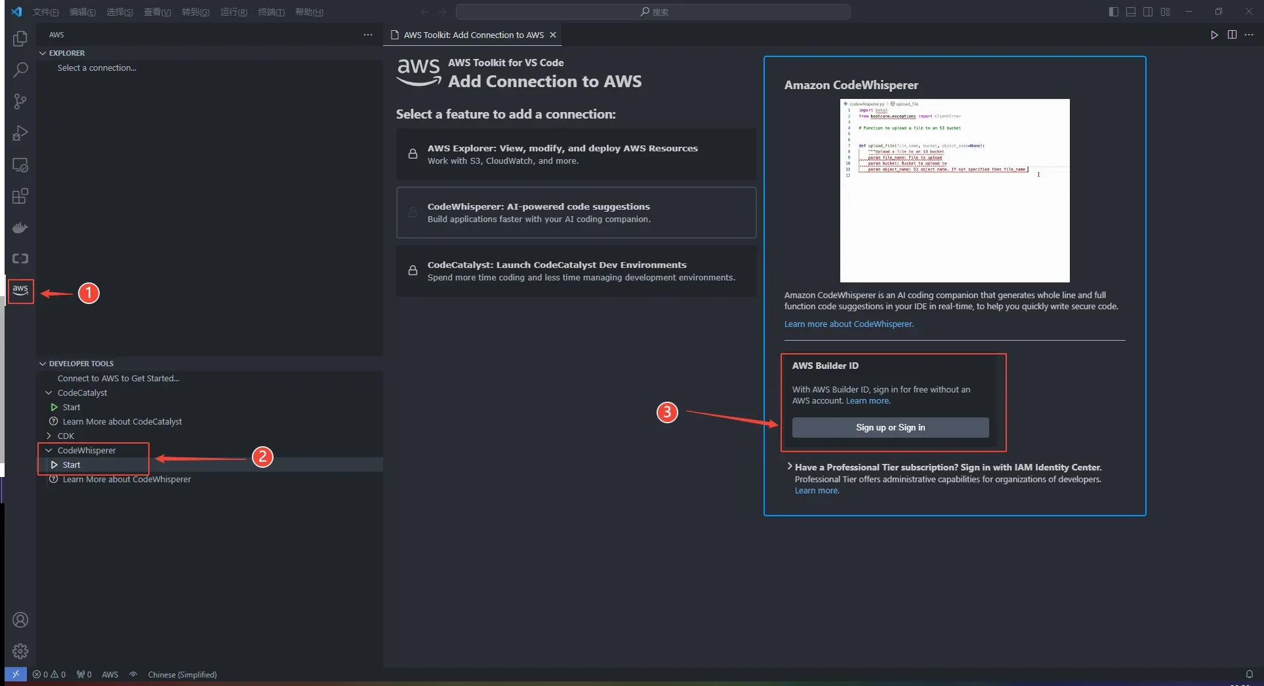
Task: Open the 运行 menu
Action: point(234,12)
